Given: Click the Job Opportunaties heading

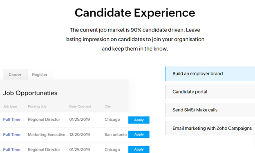Looking at the screenshot, I should pos(30,93).
